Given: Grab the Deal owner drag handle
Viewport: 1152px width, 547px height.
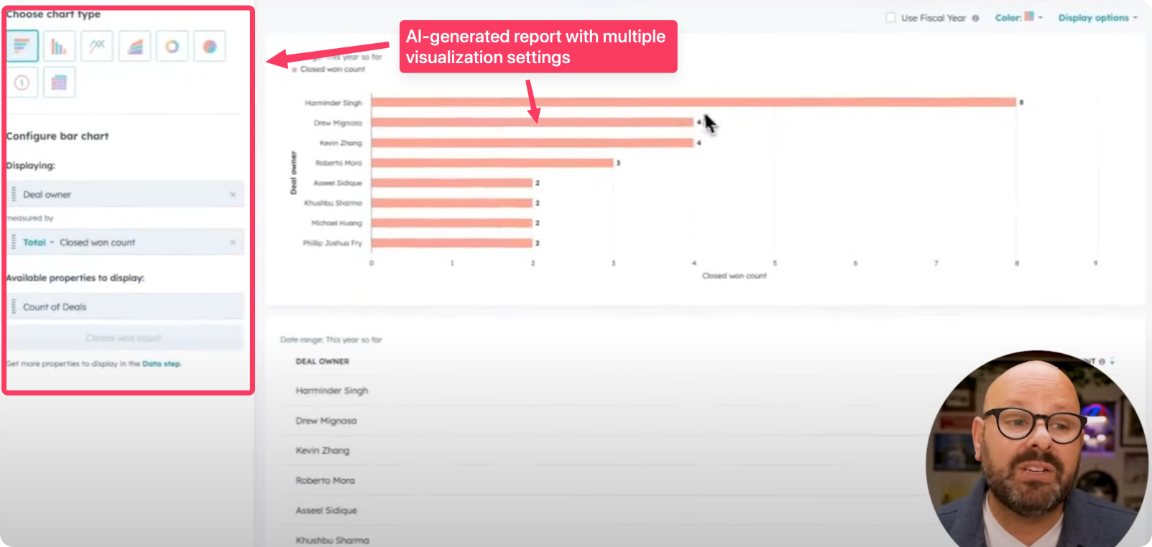Looking at the screenshot, I should (14, 195).
